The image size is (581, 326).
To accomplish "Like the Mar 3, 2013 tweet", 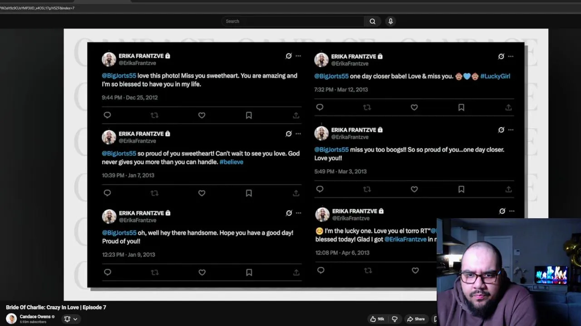I will (414, 189).
